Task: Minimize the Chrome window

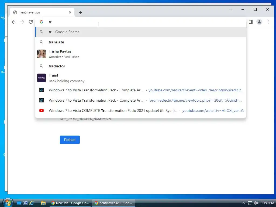Action: pos(243,9)
